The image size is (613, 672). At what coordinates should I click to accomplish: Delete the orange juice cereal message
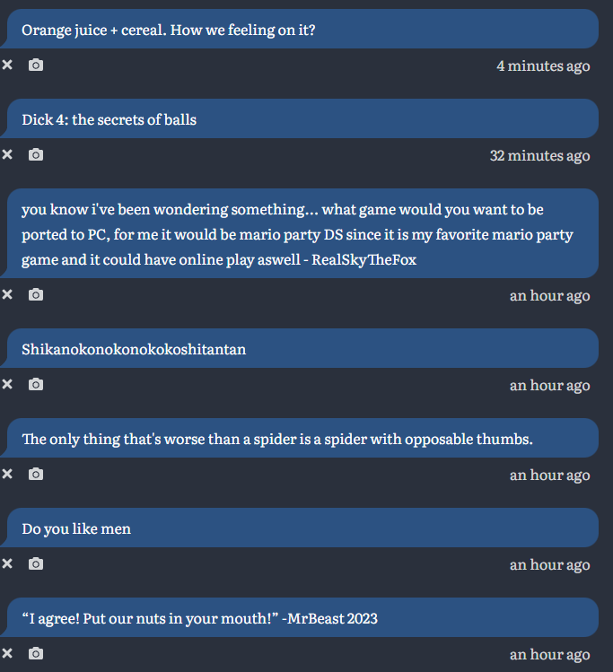pos(7,65)
